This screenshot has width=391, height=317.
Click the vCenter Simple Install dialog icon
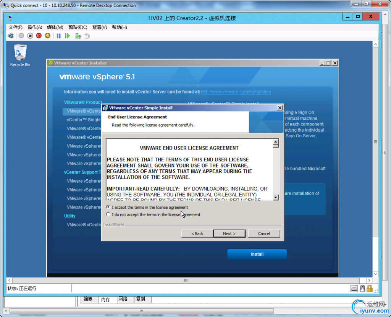tap(105, 108)
